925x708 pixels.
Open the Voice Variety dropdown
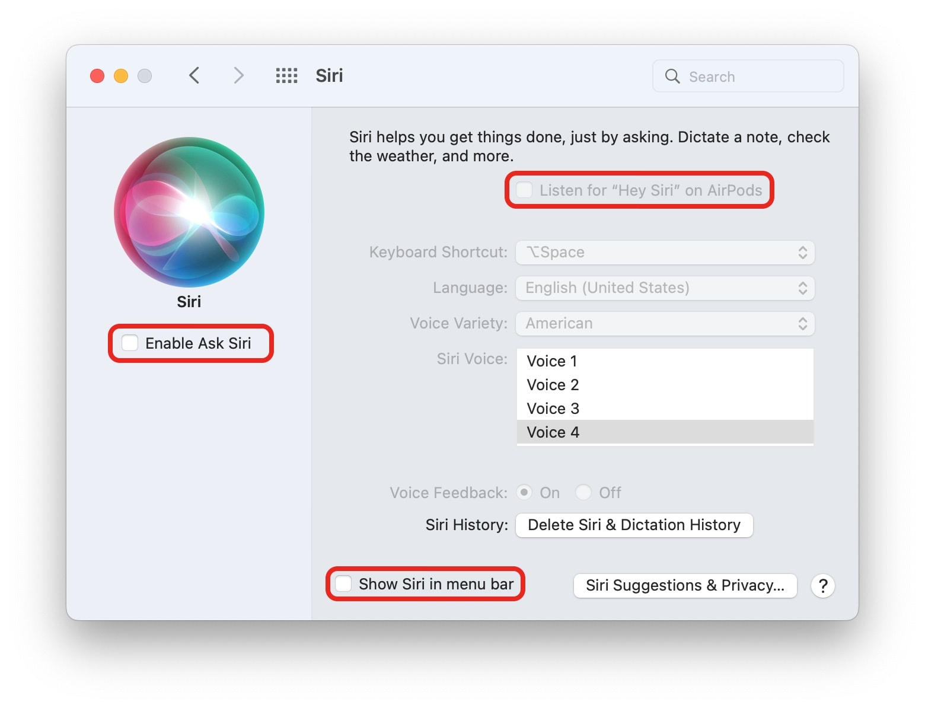665,324
